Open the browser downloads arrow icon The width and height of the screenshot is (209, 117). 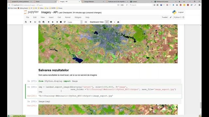tap(173, 5)
